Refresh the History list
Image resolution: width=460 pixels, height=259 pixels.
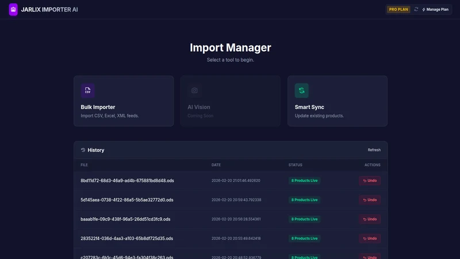pos(374,150)
